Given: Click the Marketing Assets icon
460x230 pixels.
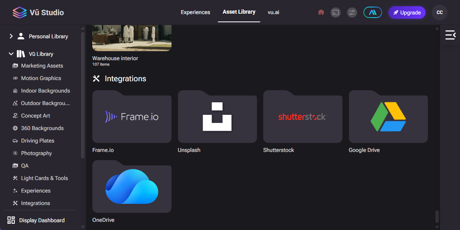Looking at the screenshot, I should pos(15,66).
